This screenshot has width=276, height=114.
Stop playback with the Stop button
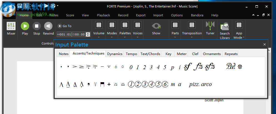click(x=37, y=28)
